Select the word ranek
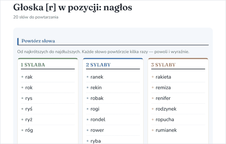The width and height of the screenshot is (226, 144). point(97,77)
